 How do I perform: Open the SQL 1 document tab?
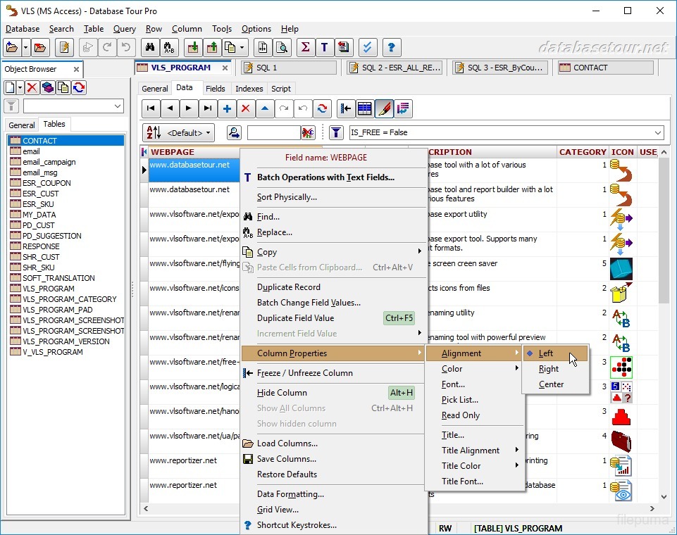pos(266,68)
